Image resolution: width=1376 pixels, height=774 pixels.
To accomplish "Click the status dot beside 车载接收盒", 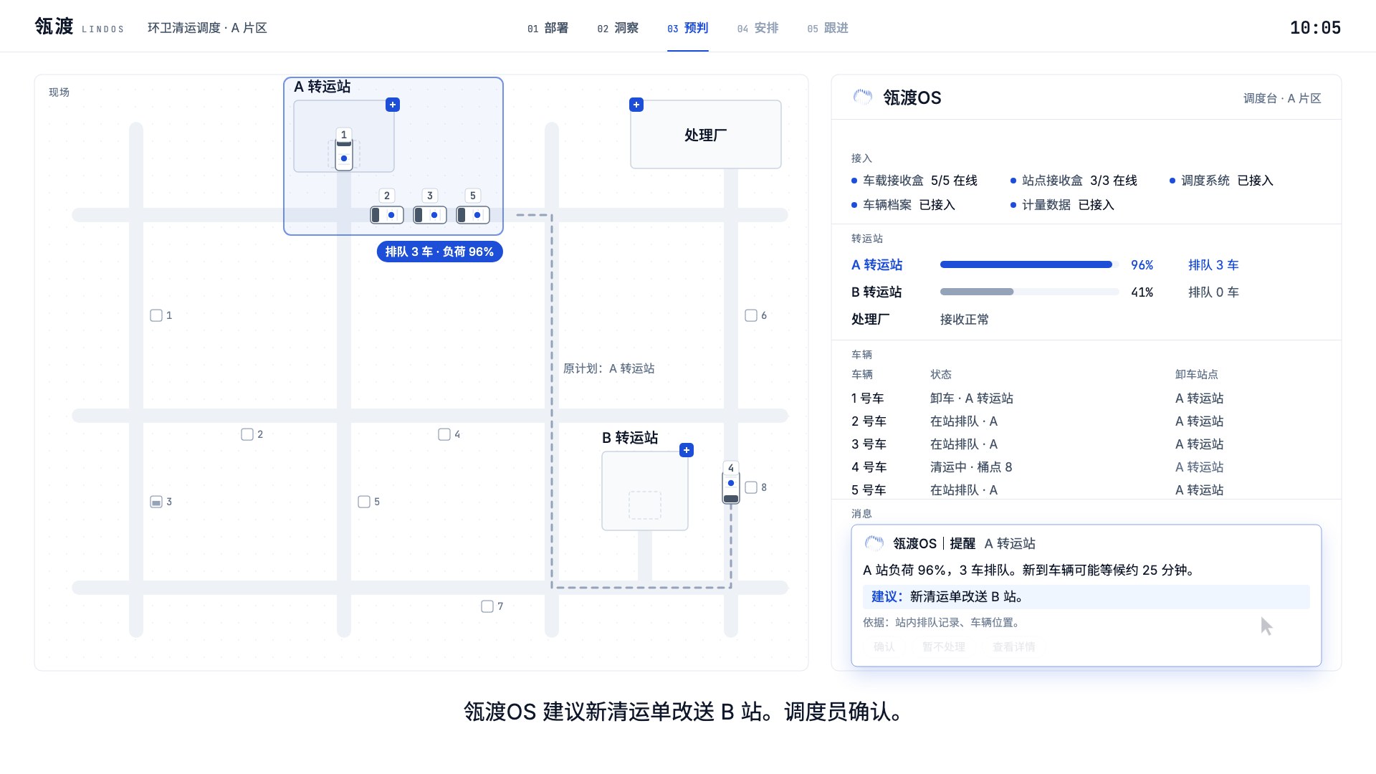I will (854, 181).
